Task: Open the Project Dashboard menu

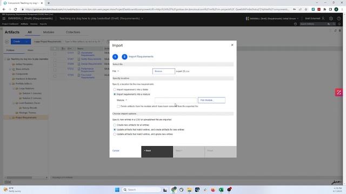Action: pyautogui.click(x=10, y=24)
